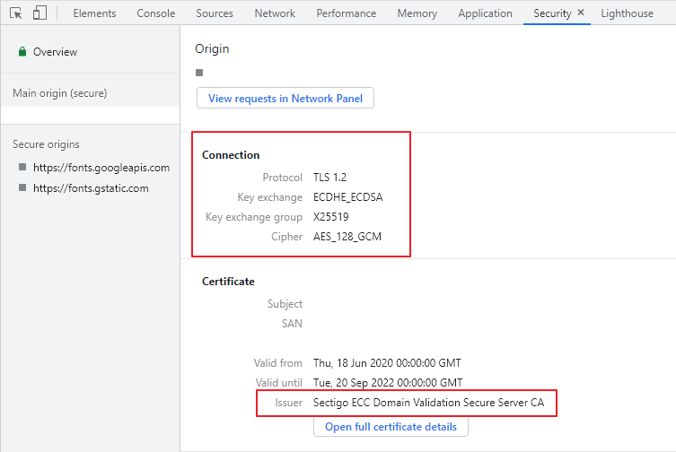Click the gray square under the Origin heading
This screenshot has height=452, width=676.
[199, 73]
